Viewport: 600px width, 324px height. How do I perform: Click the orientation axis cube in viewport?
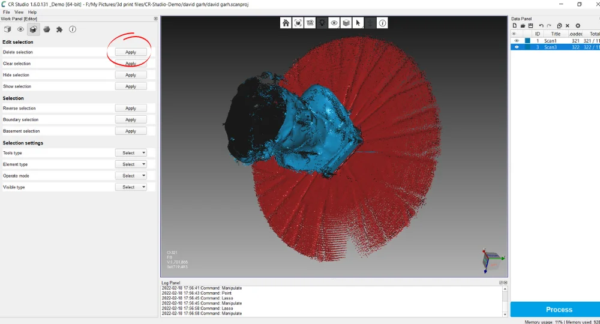[492, 260]
